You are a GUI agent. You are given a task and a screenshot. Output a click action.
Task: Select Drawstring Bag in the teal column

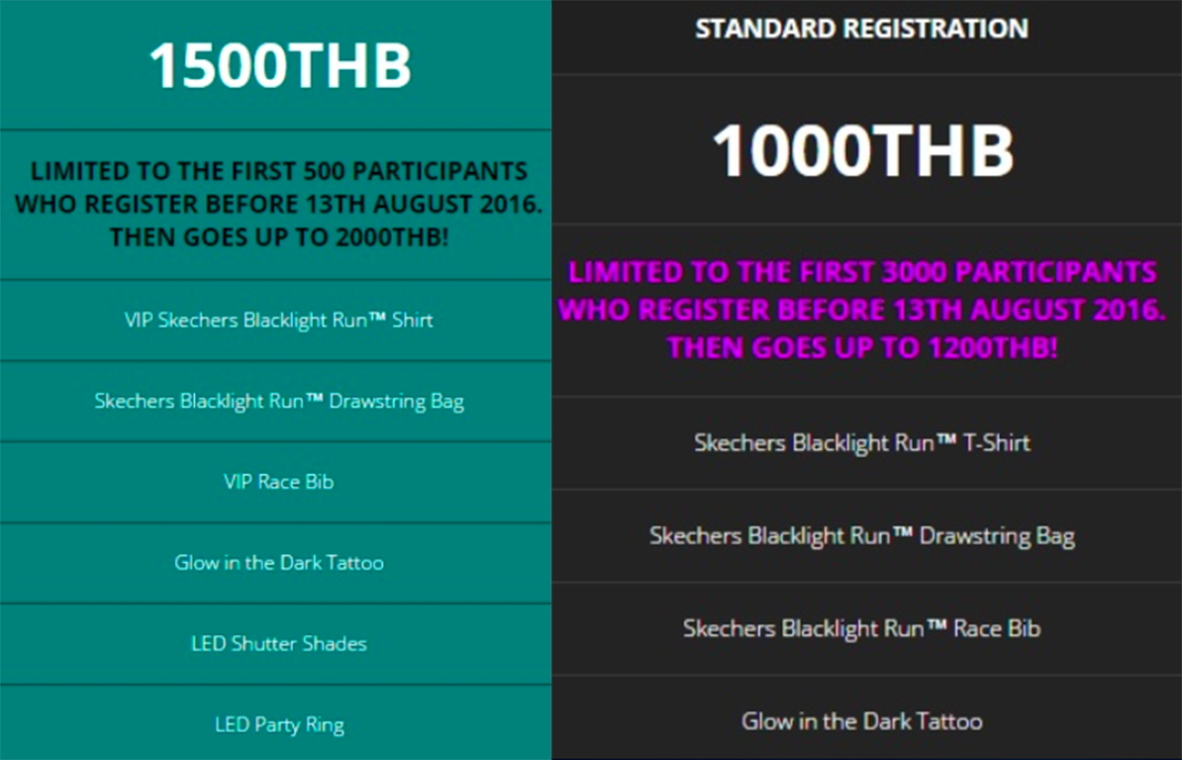[x=278, y=401]
